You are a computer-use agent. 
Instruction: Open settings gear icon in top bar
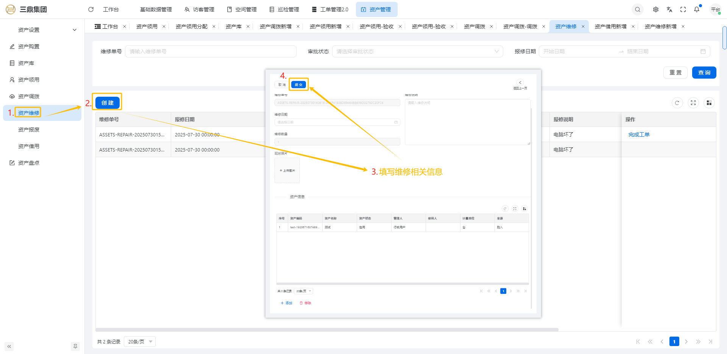656,9
